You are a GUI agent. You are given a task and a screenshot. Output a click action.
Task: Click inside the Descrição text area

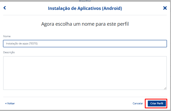point(85,73)
